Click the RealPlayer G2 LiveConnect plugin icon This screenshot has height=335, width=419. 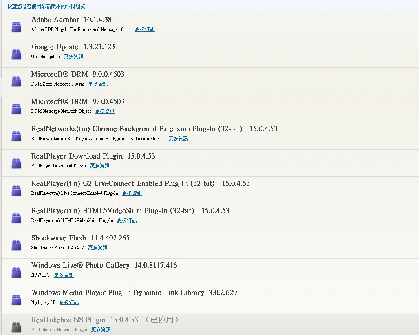tap(16, 190)
